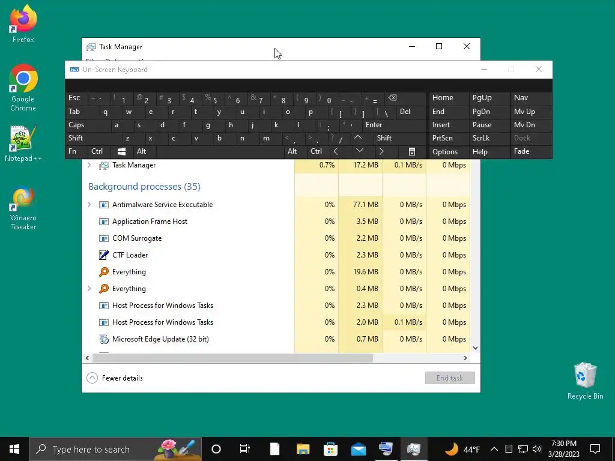Screen dimensions: 615x461
Task: Open the clock showing 7:30 PM
Action: (x=563, y=449)
